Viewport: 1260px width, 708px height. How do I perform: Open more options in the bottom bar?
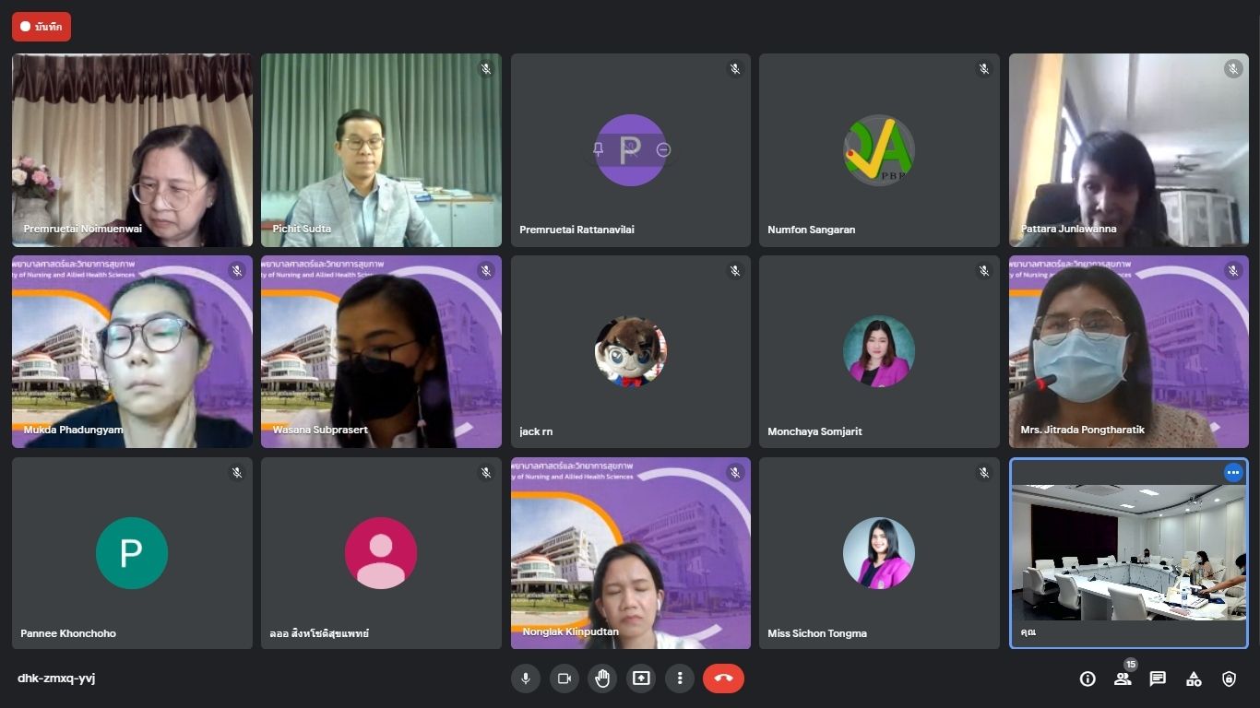coord(680,678)
